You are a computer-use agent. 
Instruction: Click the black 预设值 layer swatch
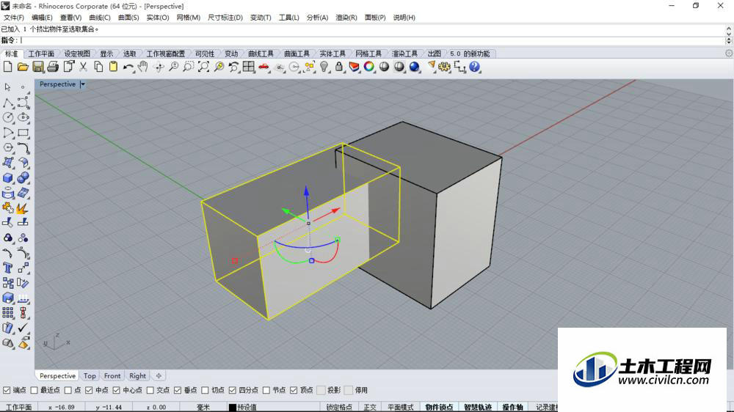point(232,408)
